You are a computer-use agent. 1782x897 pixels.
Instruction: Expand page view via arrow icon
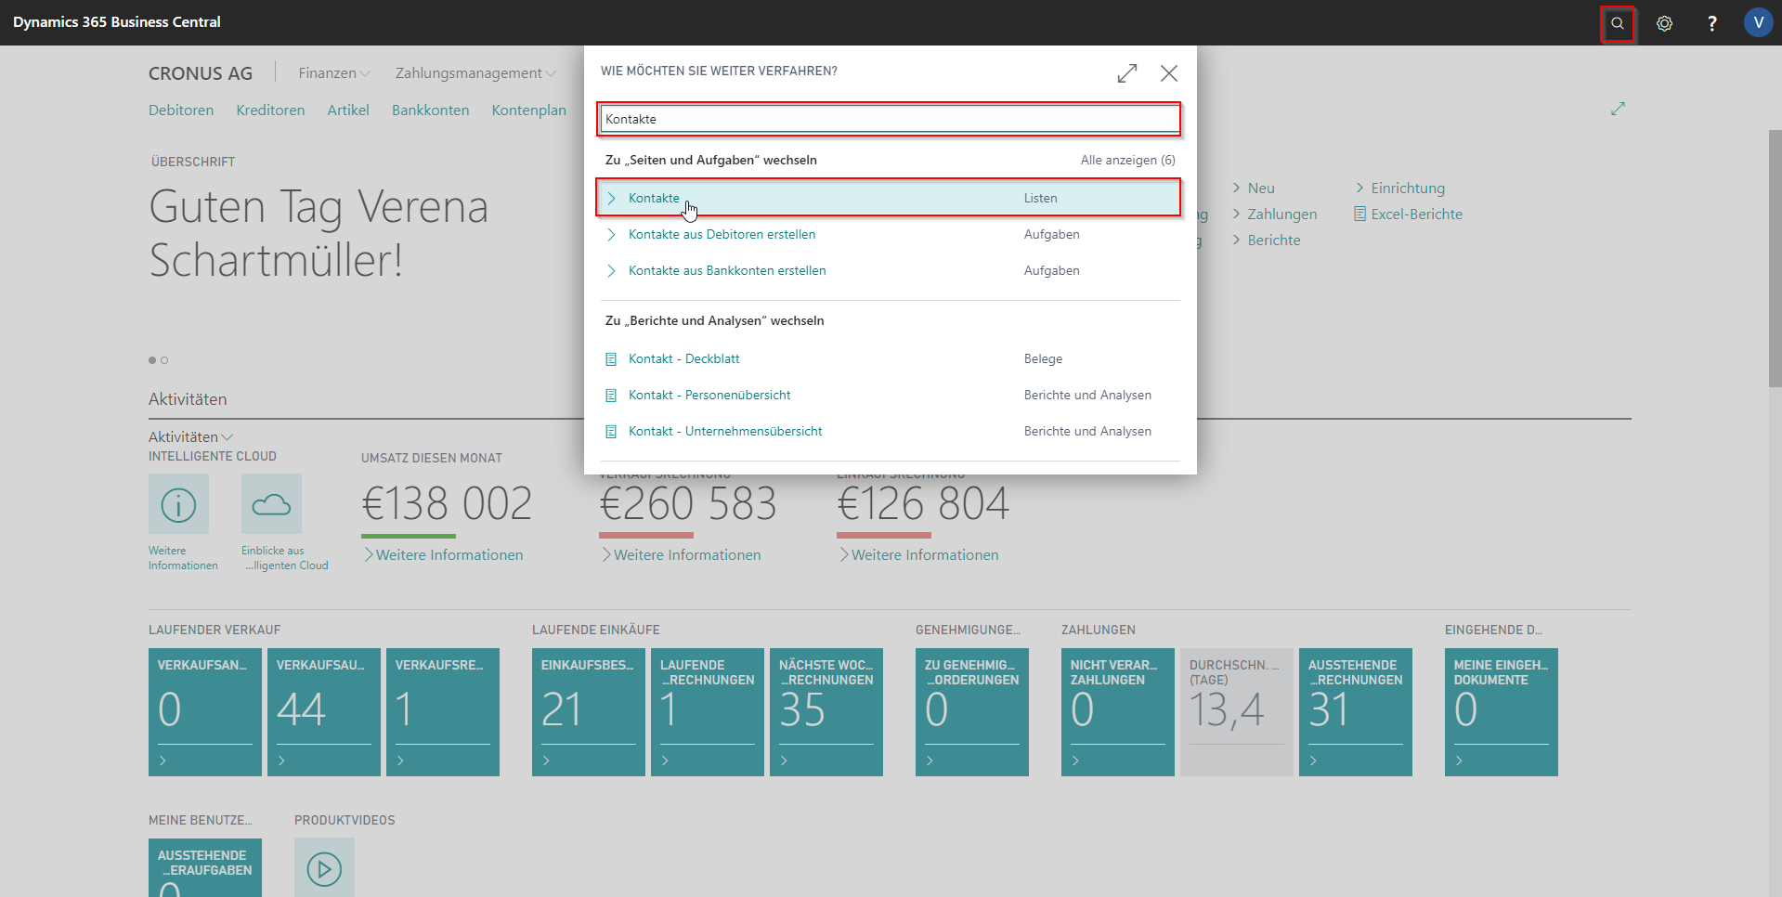coord(1618,109)
